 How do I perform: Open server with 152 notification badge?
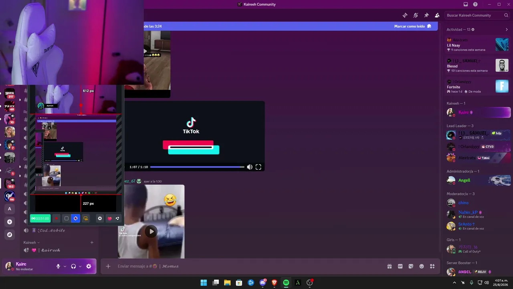pyautogui.click(x=10, y=183)
